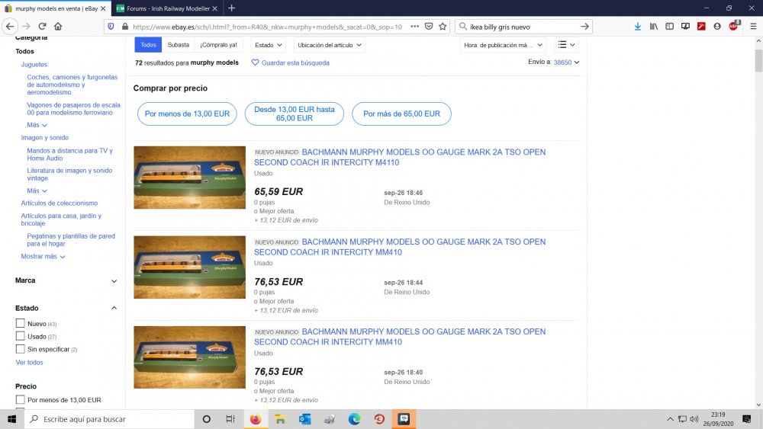
Task: Click the Por más de 65,00 EUR button
Action: point(401,114)
